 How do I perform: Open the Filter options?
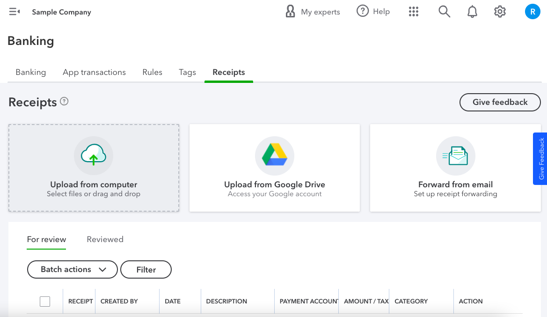pos(146,269)
